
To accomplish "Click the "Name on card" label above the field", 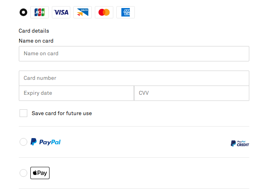I will [x=36, y=41].
